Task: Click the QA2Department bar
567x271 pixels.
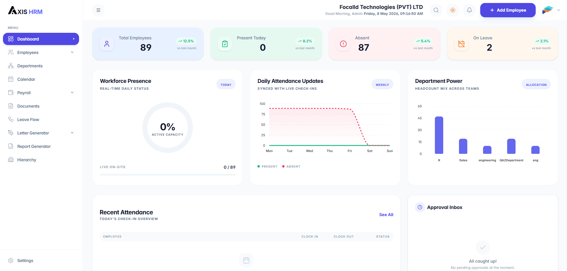Action: [512, 146]
